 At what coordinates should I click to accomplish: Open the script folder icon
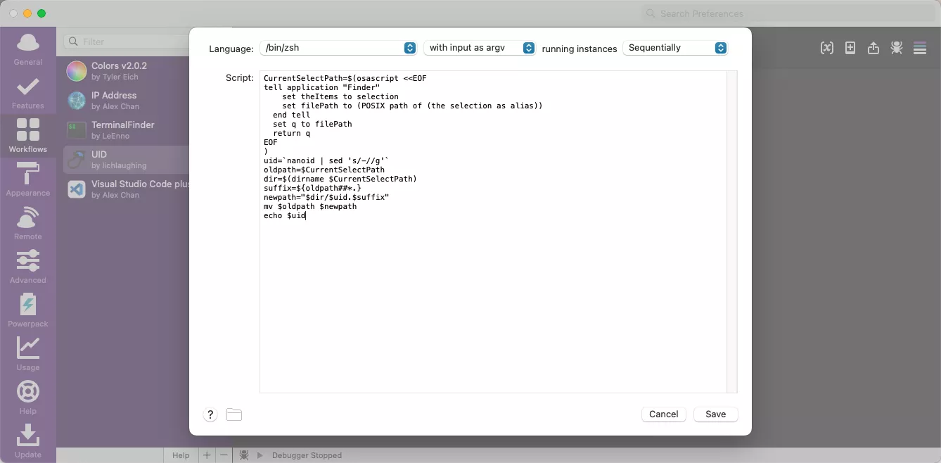pos(234,414)
